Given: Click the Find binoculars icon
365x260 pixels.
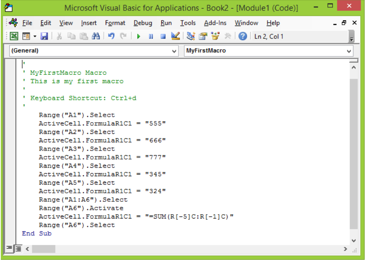Looking at the screenshot, I should [96, 36].
